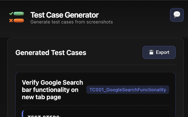Click the purple left border of steps block
Viewport: 188px width, 117px height.
point(23,114)
